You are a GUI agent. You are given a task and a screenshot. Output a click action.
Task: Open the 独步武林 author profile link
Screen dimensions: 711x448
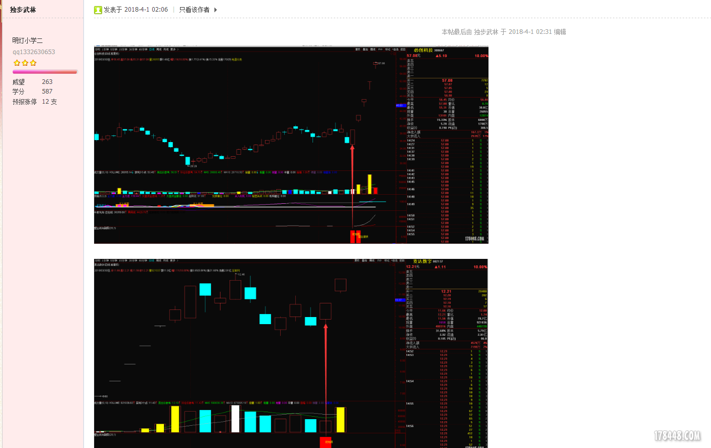click(x=23, y=10)
